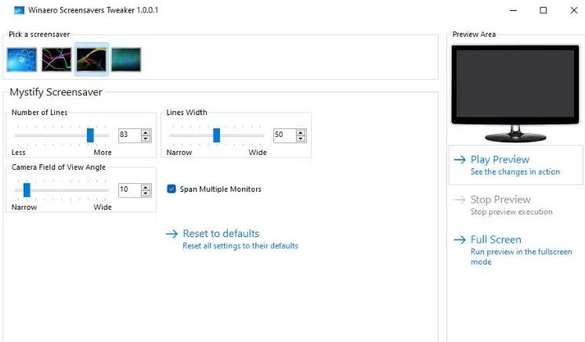This screenshot has height=342, width=585.
Task: Select the Mystify screensaver thumbnail
Action: tap(92, 59)
